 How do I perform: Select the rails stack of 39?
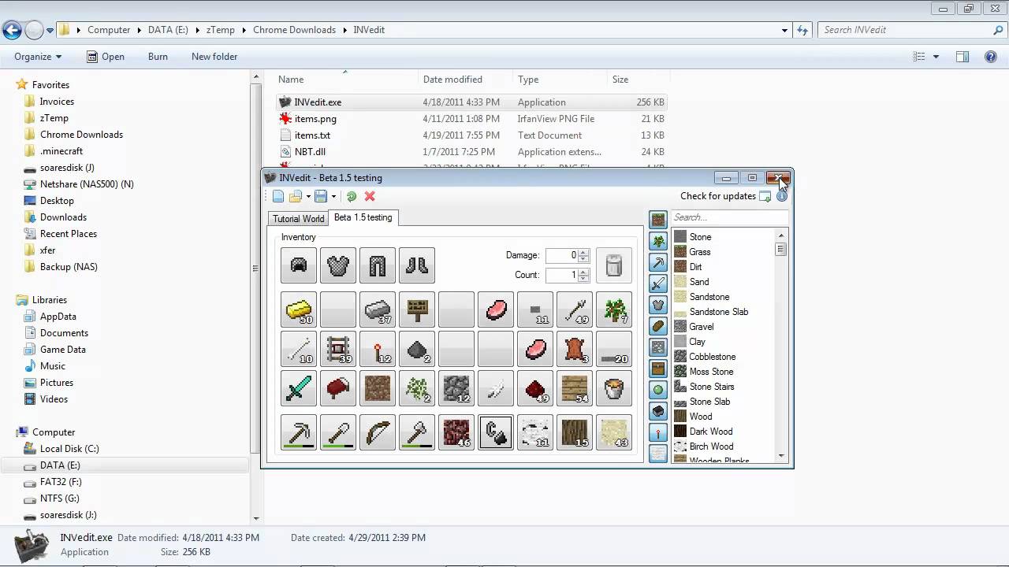click(338, 349)
